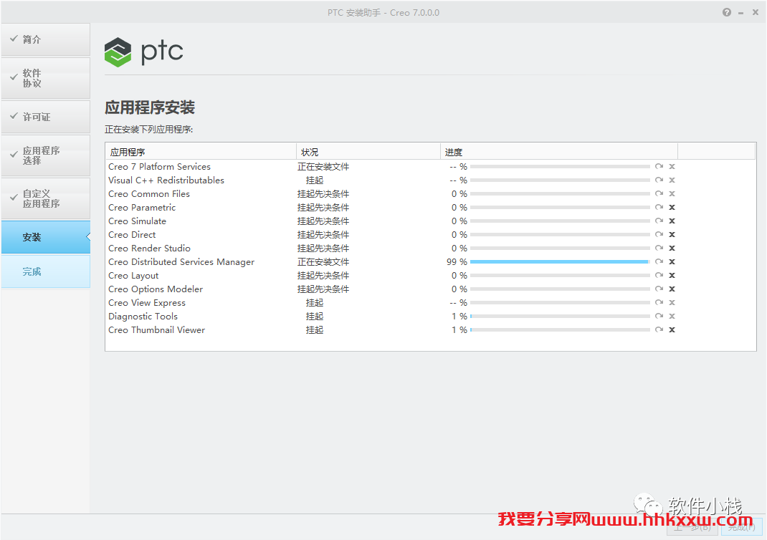
Task: Select the Creo View Express row name
Action: pyautogui.click(x=147, y=303)
